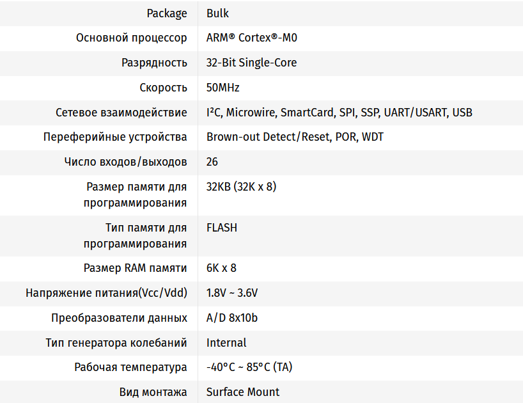Click the "1.8V ~ 3.6V" supply voltage value
523x403 pixels.
coord(232,293)
